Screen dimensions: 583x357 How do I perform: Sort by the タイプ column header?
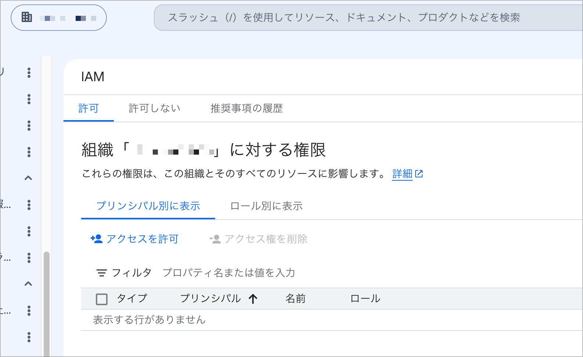[x=132, y=299]
